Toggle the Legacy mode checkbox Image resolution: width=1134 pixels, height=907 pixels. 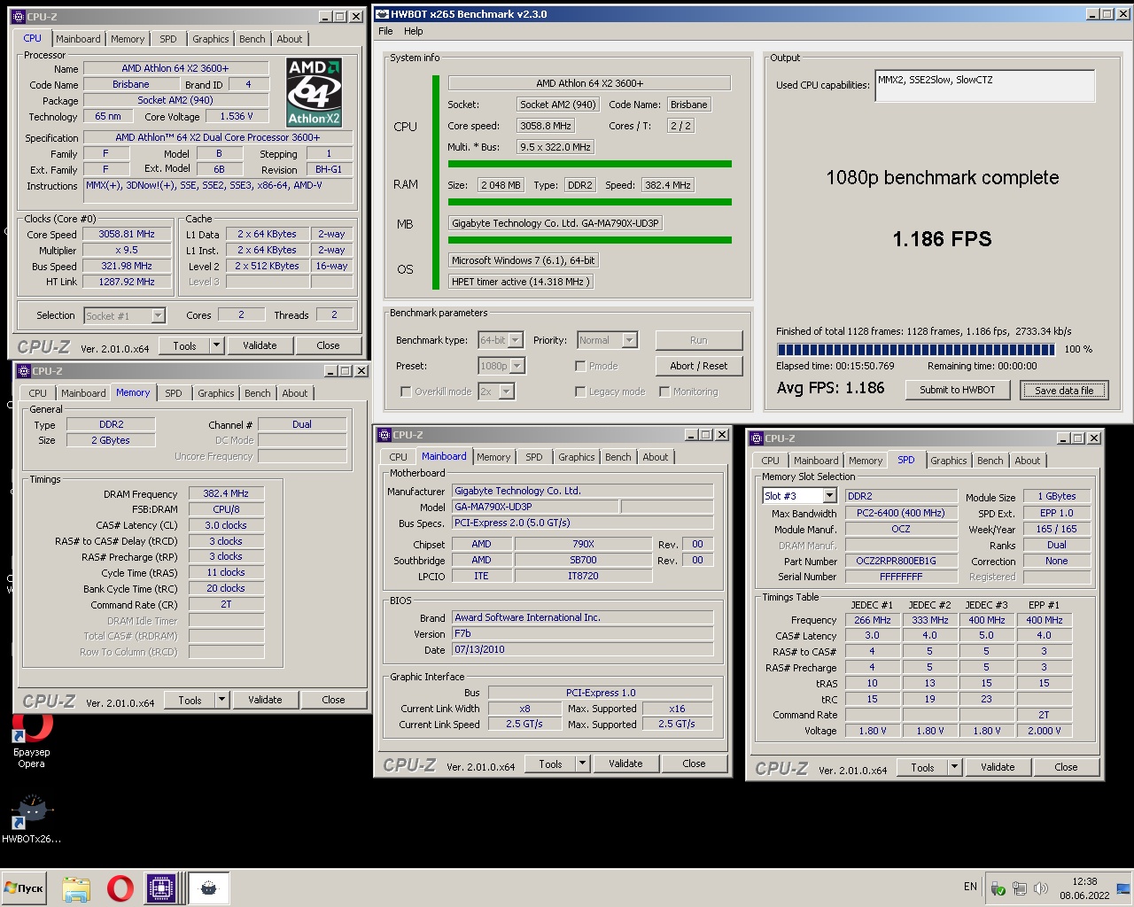580,391
